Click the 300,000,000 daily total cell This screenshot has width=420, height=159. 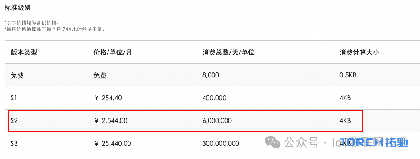[221, 144]
